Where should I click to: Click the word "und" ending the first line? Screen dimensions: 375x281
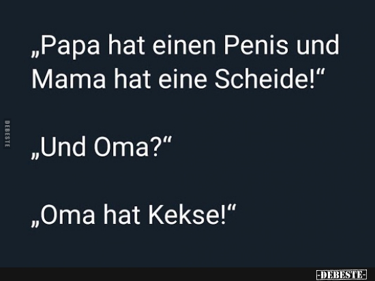click(318, 45)
